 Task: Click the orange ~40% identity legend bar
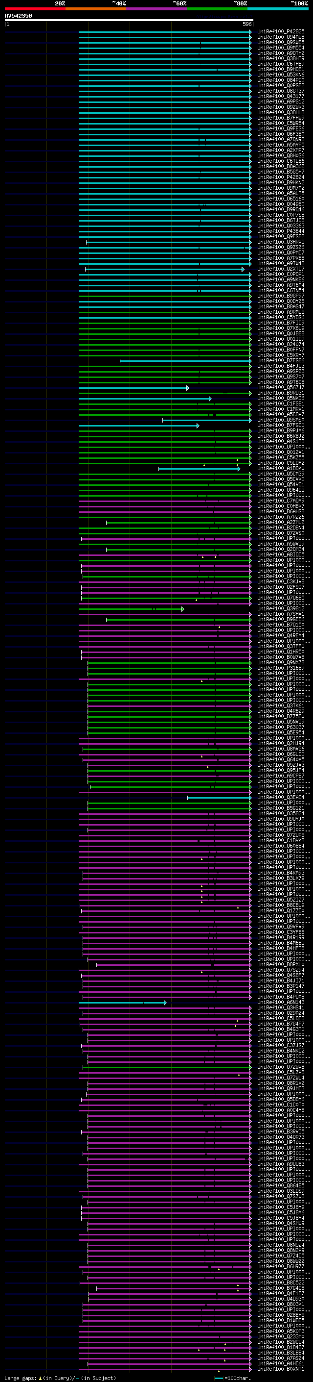point(96,9)
